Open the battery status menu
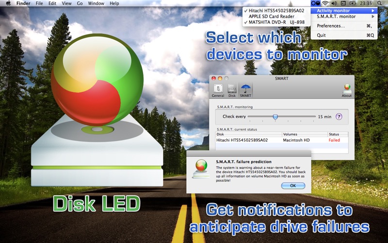This screenshot has width=388, height=243. tap(353, 3)
